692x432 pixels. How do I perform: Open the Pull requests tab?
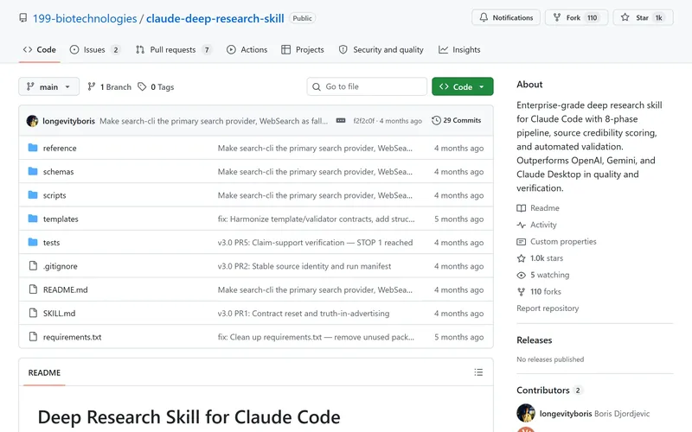[174, 50]
